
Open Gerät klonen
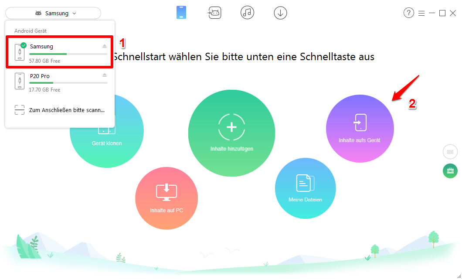106,130
